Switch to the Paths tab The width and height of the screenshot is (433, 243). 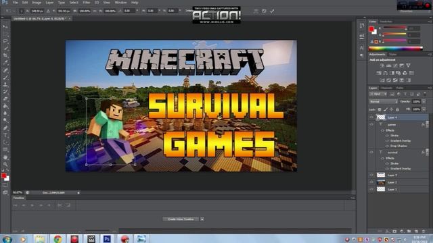400,88
